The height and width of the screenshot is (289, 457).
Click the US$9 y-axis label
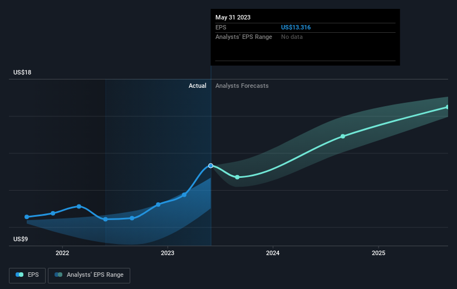(x=21, y=239)
